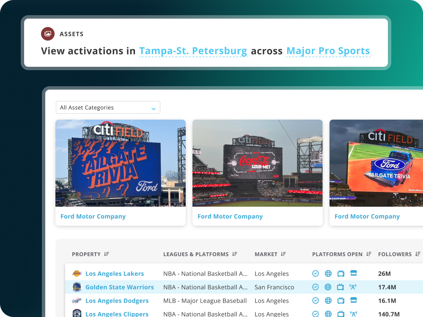The width and height of the screenshot is (423, 317).
Task: Click Clippers row globe platform icon
Action: coord(328,314)
